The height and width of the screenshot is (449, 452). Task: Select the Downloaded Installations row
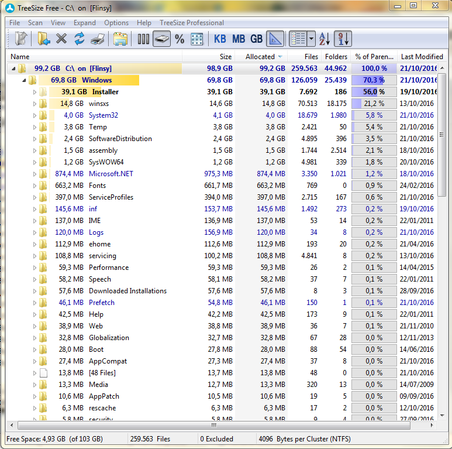pos(222,291)
